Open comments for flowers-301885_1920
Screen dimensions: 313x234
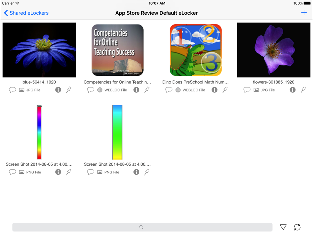pyautogui.click(x=247, y=90)
